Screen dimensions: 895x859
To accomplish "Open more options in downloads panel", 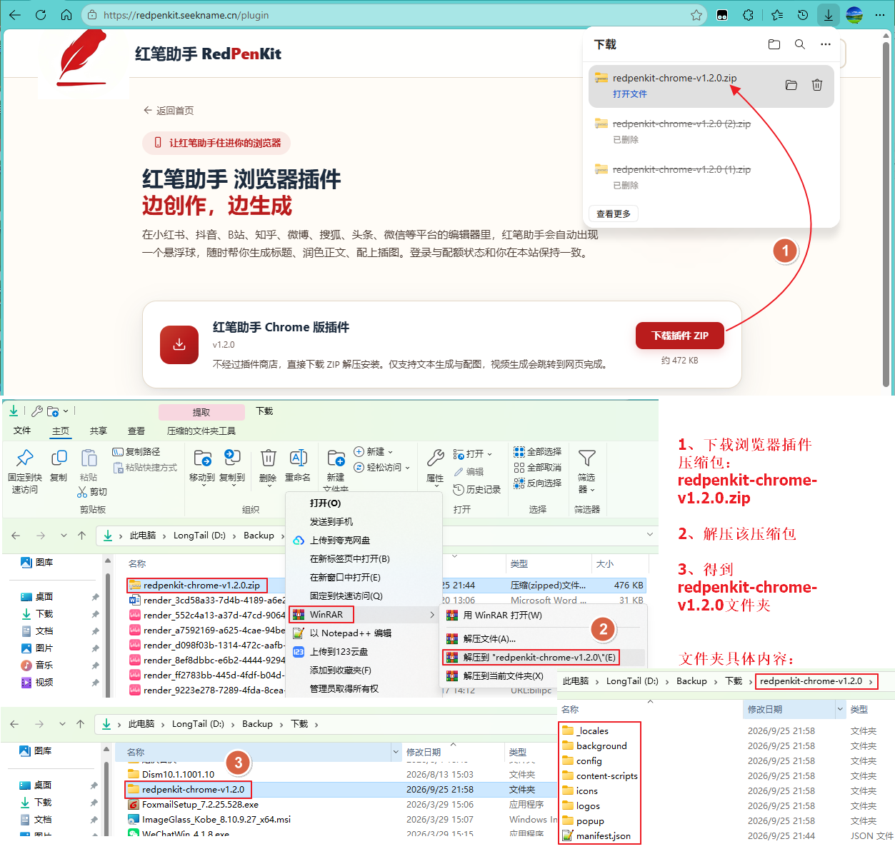I will [x=826, y=44].
